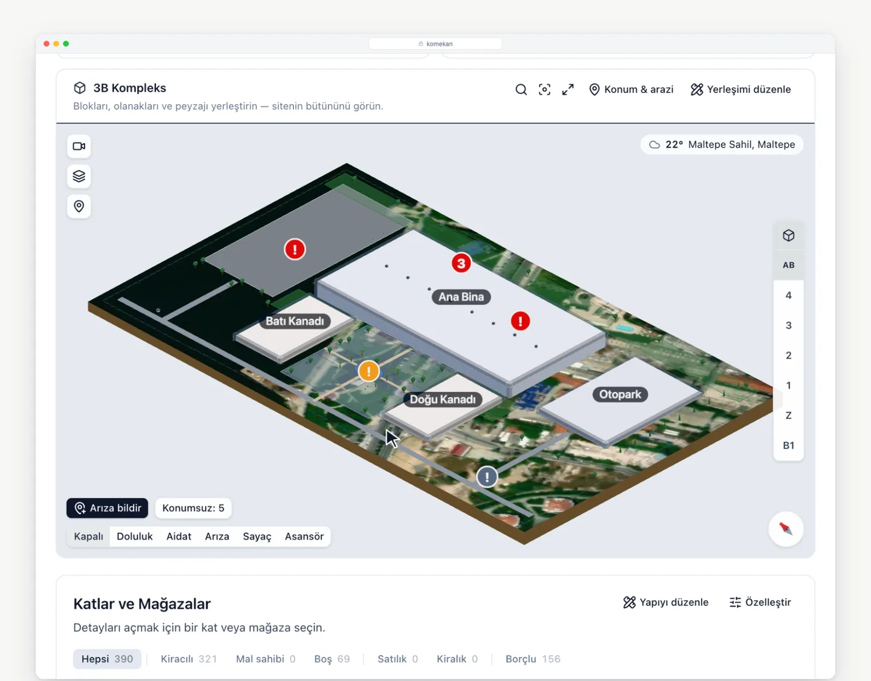Filter stores by Hepsi 390
Viewport: 871px width, 681px height.
click(x=107, y=659)
